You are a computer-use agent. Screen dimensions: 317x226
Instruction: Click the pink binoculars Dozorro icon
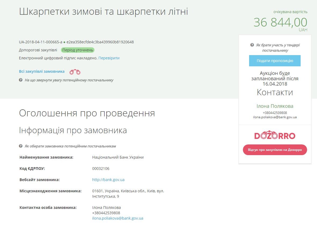point(75,72)
